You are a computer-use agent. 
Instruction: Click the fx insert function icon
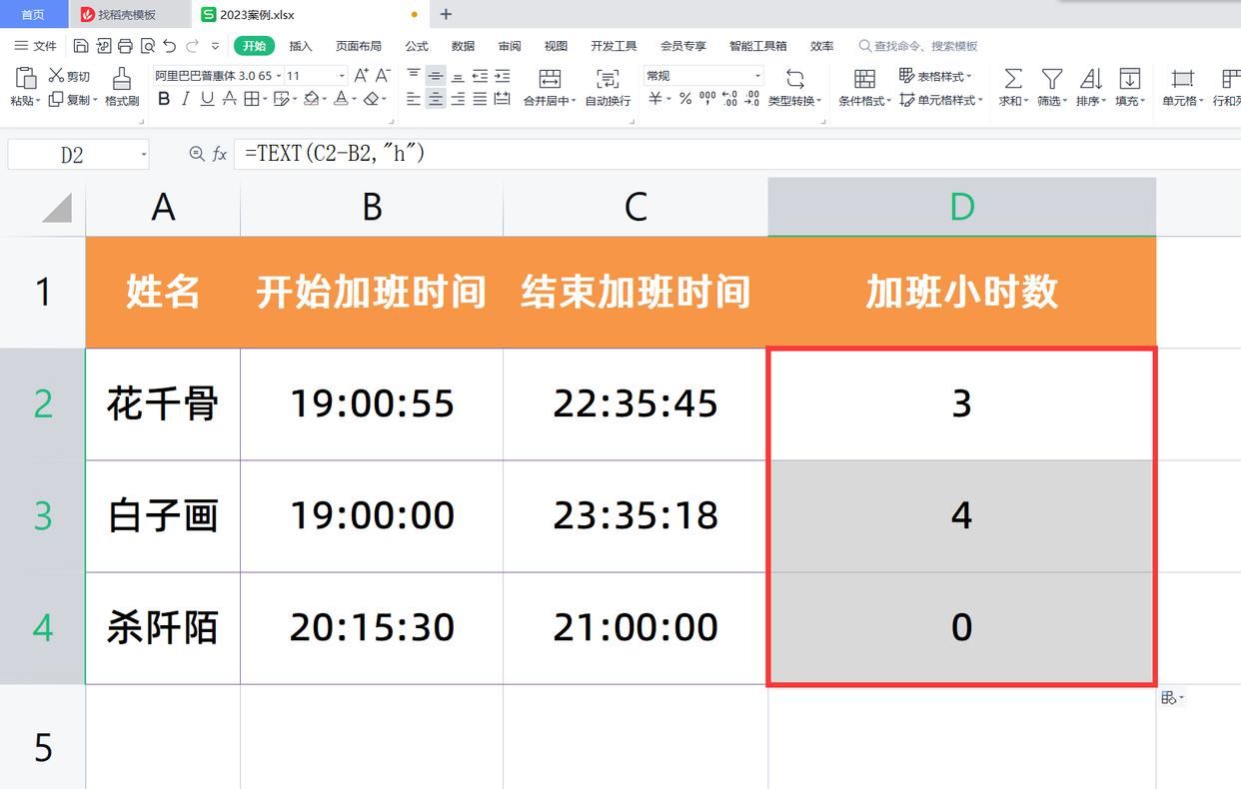point(220,154)
